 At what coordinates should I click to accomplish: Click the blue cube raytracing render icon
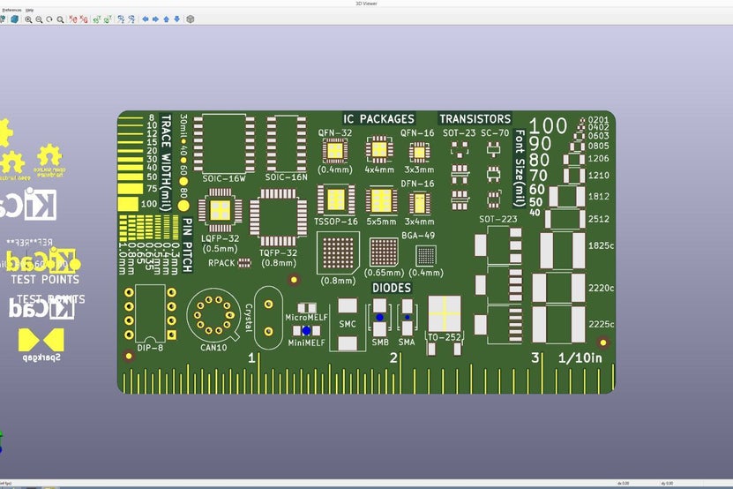pyautogui.click(x=14, y=19)
